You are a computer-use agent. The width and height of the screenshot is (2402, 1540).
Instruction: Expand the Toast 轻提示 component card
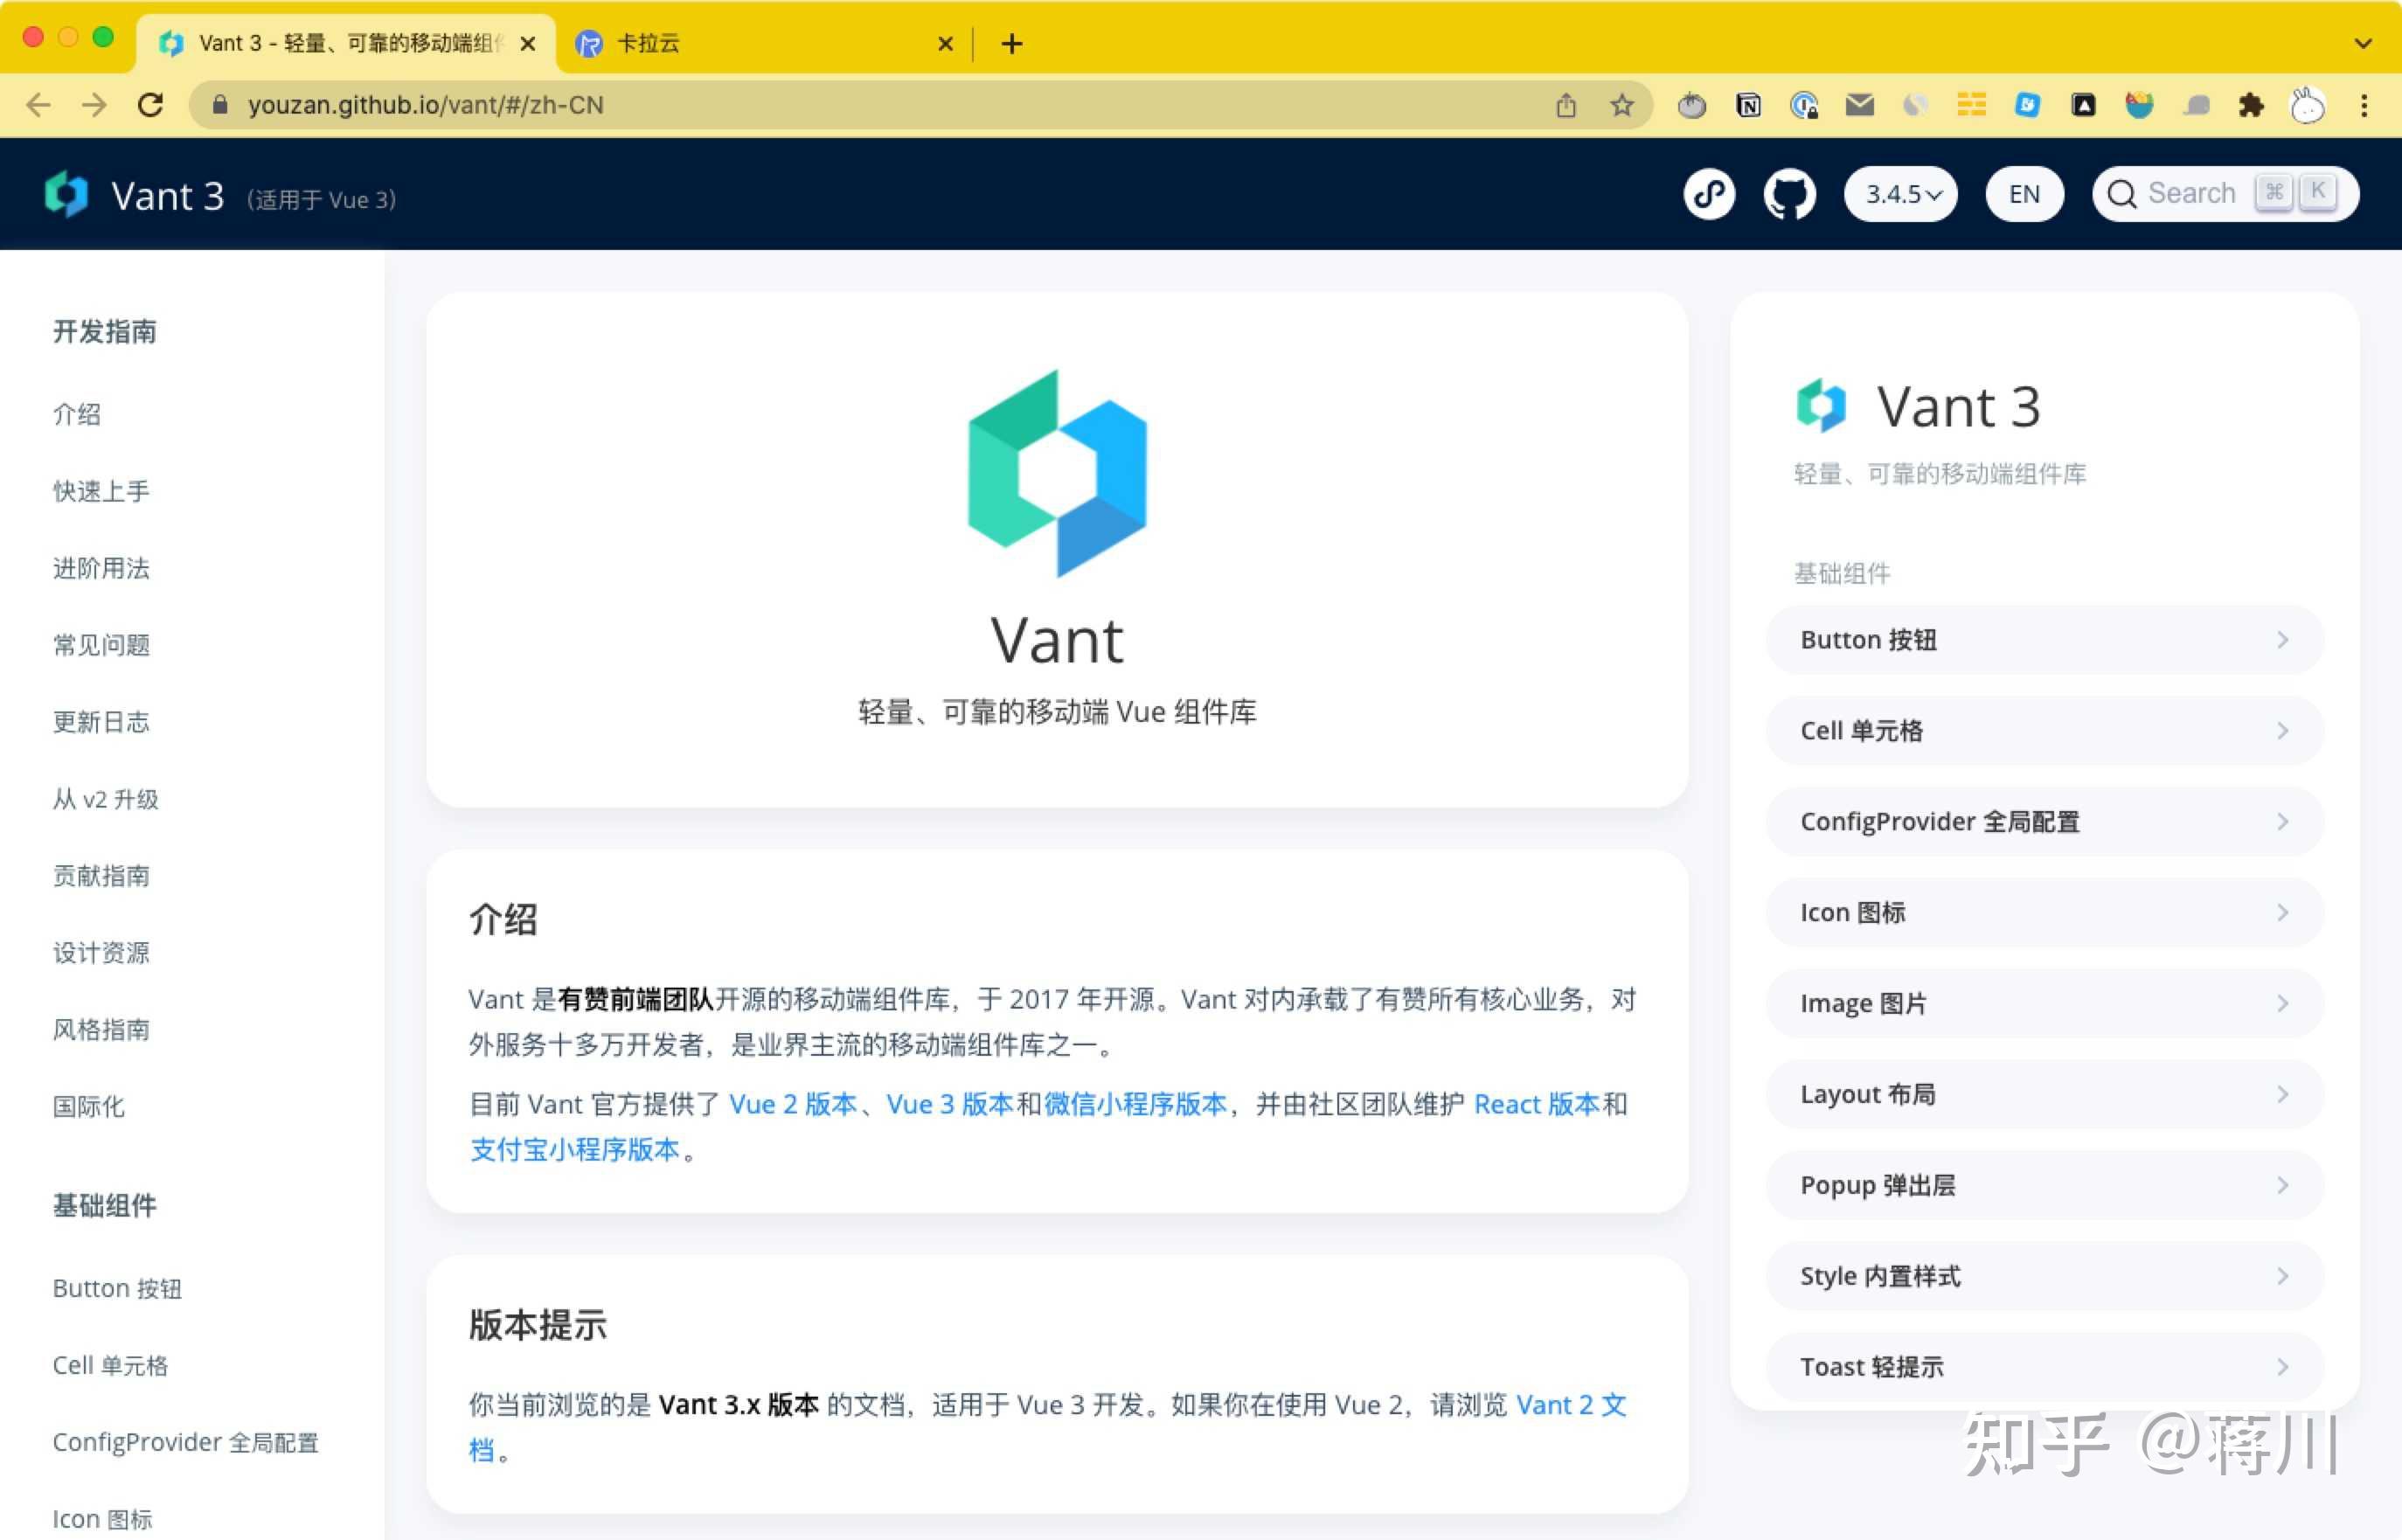(x=2044, y=1366)
